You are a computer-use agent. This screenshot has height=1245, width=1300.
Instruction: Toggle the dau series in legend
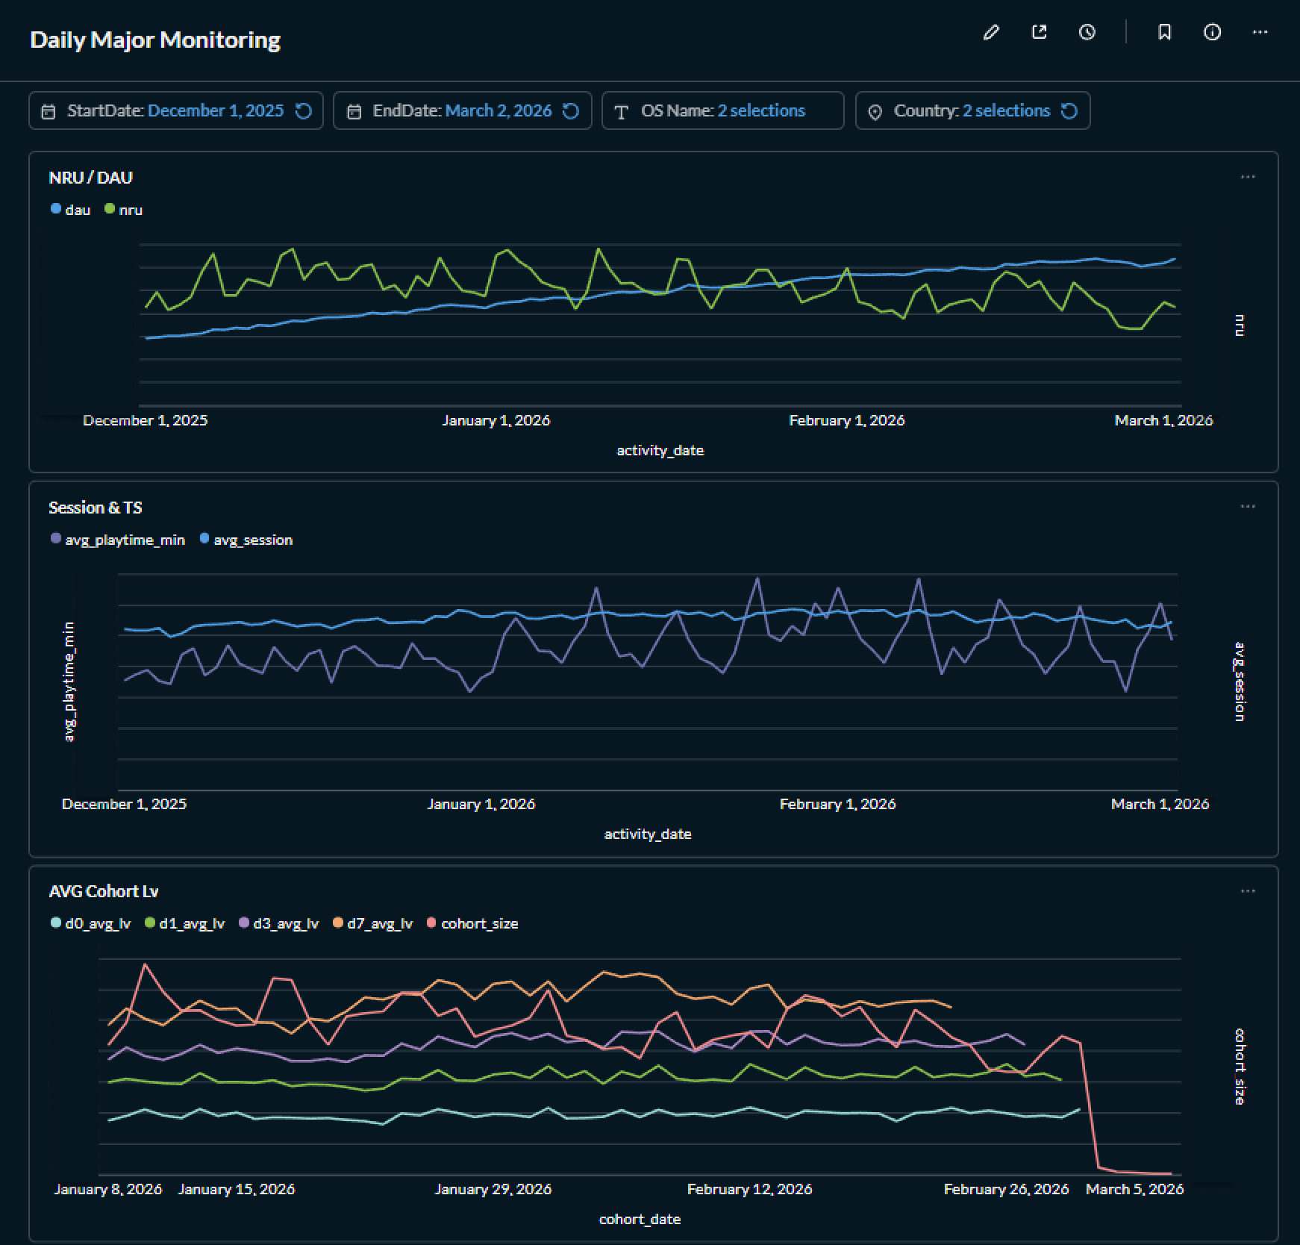[71, 210]
